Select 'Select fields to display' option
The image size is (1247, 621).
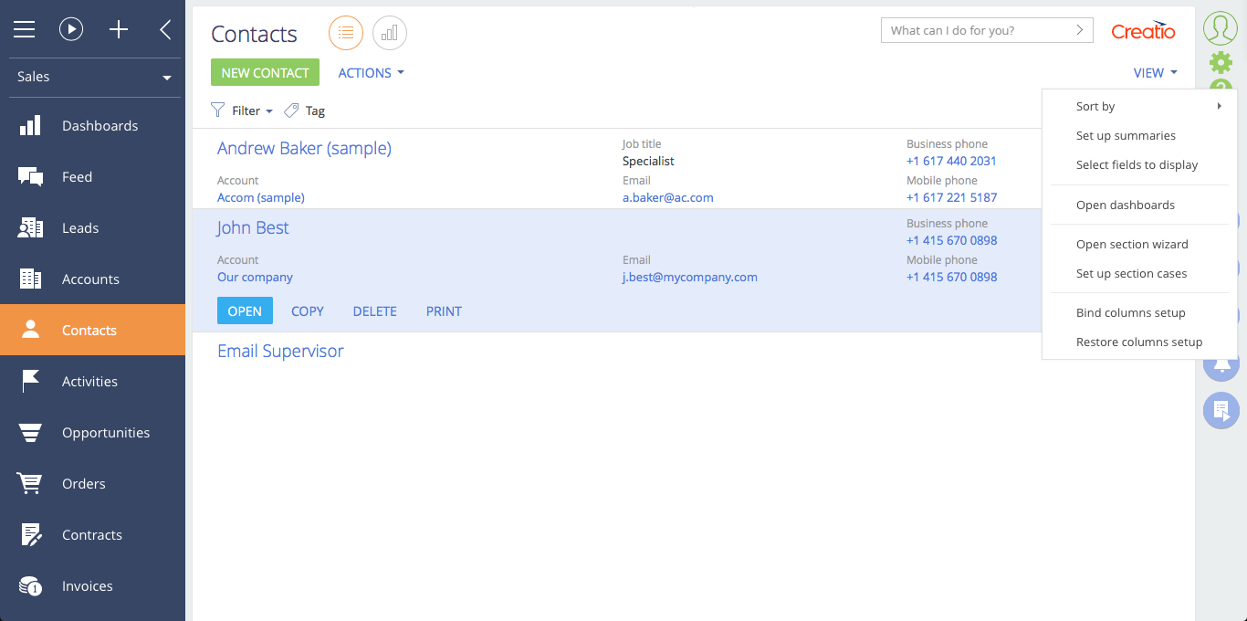pyautogui.click(x=1137, y=165)
